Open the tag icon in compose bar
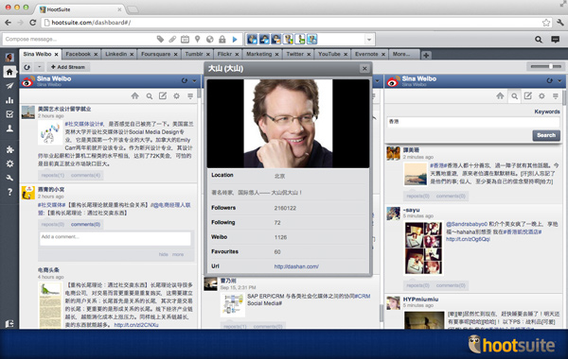The width and height of the screenshot is (568, 359). point(160,39)
